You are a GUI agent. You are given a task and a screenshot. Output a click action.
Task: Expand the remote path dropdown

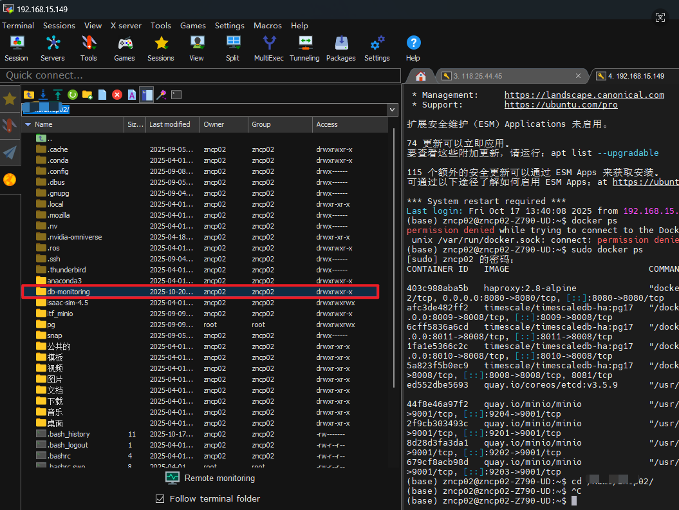tap(393, 109)
